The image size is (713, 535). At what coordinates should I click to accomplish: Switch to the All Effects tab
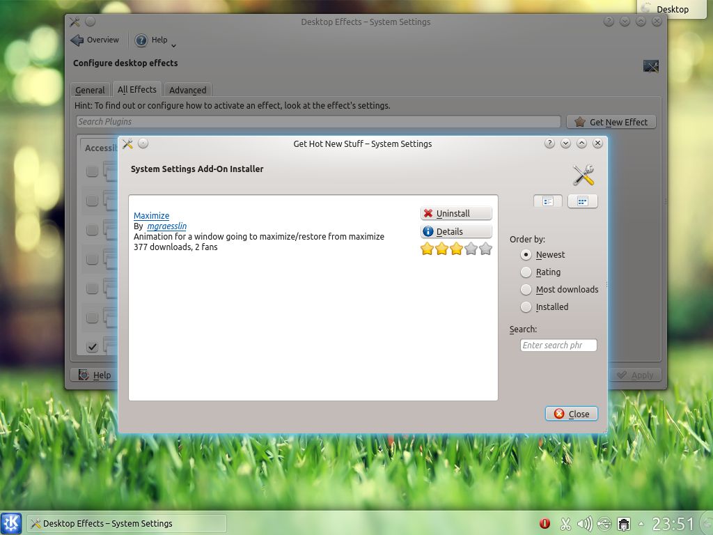[x=137, y=89]
